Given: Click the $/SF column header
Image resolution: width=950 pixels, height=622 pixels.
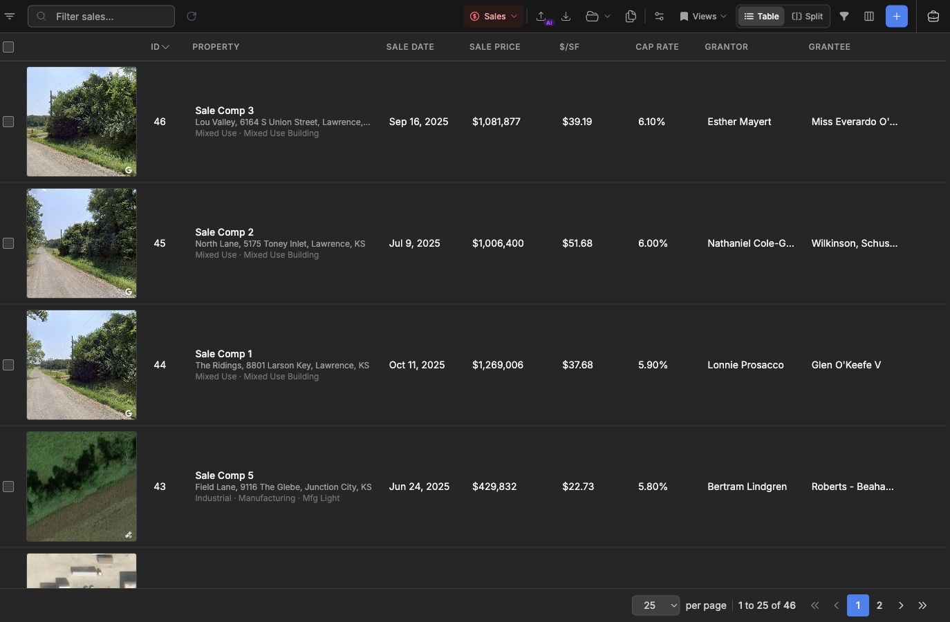Looking at the screenshot, I should tap(569, 47).
